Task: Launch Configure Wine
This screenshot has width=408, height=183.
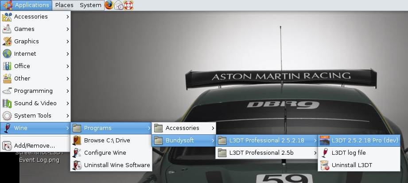Action: tap(105, 153)
